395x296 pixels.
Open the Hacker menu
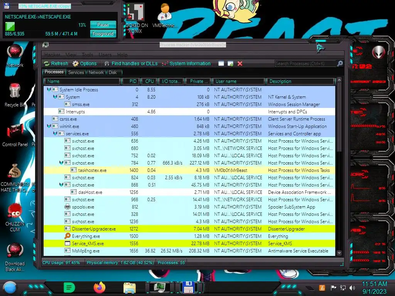point(52,55)
